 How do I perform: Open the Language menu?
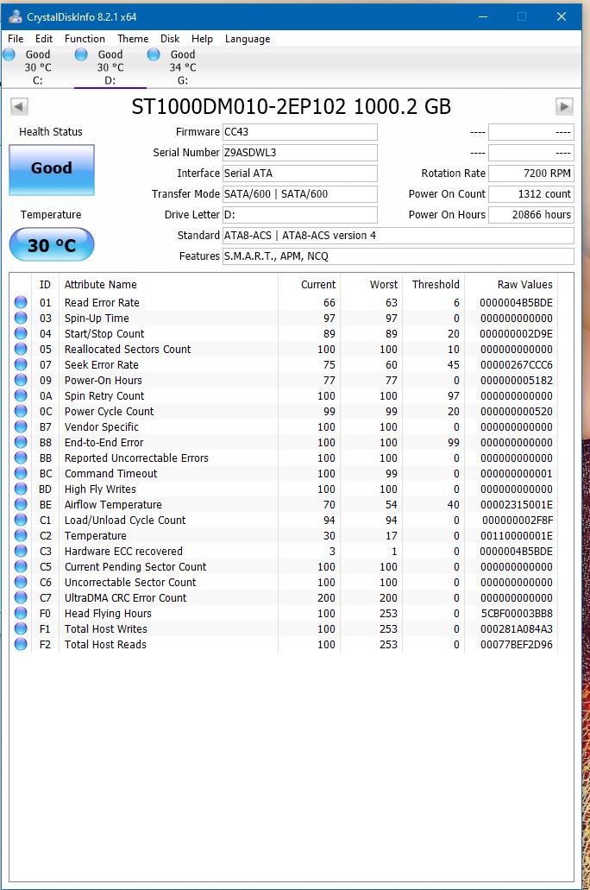pyautogui.click(x=248, y=39)
